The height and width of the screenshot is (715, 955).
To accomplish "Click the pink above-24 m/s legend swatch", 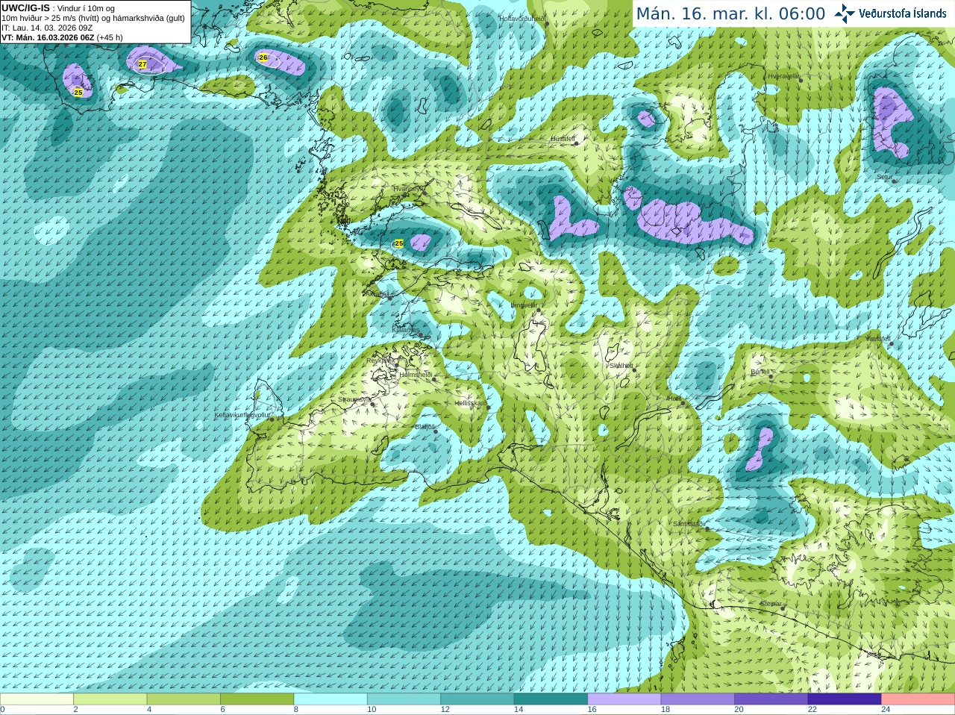I will (x=918, y=699).
